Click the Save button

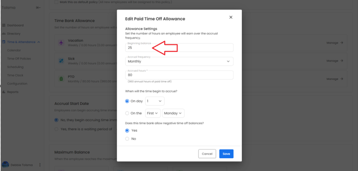click(x=226, y=154)
